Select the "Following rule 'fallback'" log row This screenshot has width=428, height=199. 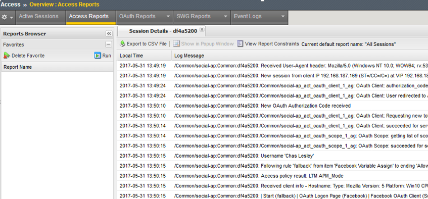(x=272, y=166)
